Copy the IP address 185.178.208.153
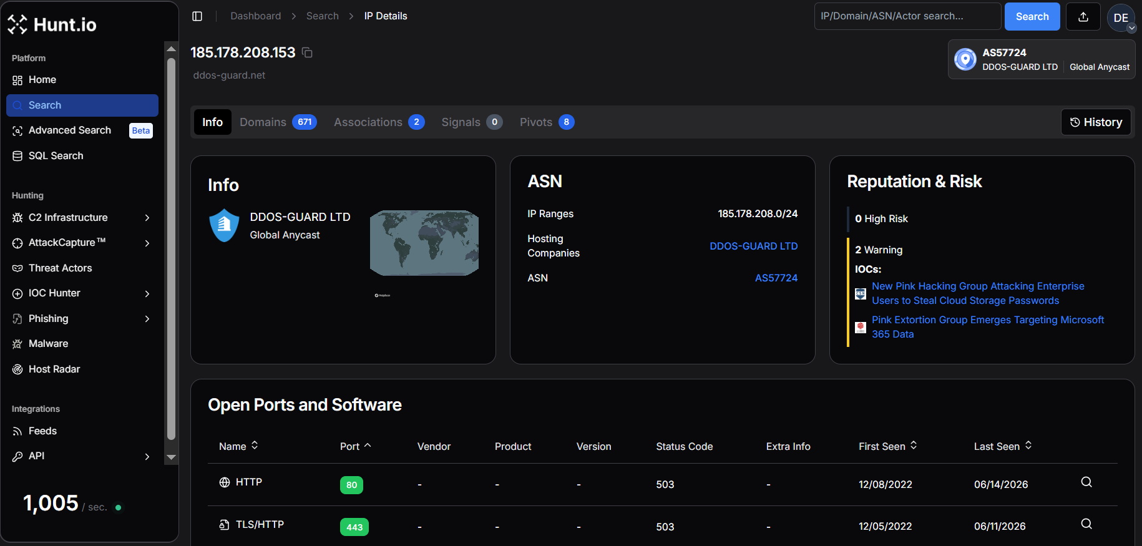 [307, 52]
